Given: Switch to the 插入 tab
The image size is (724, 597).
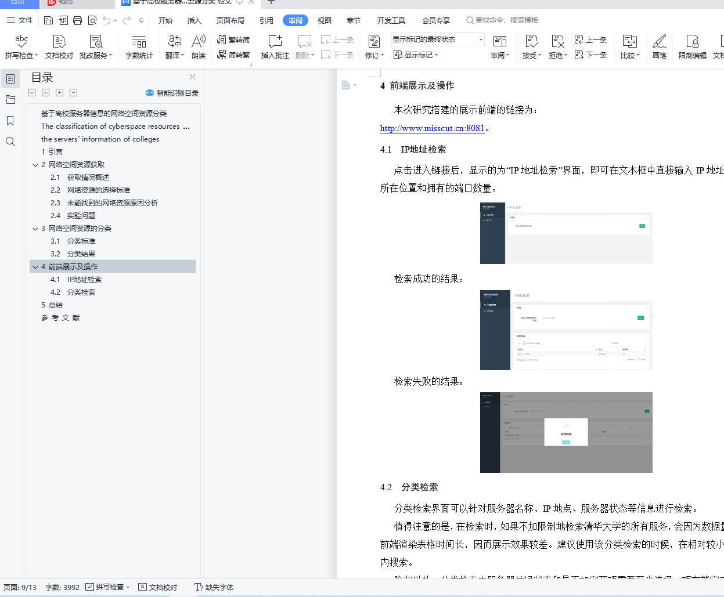Looking at the screenshot, I should click(x=194, y=20).
